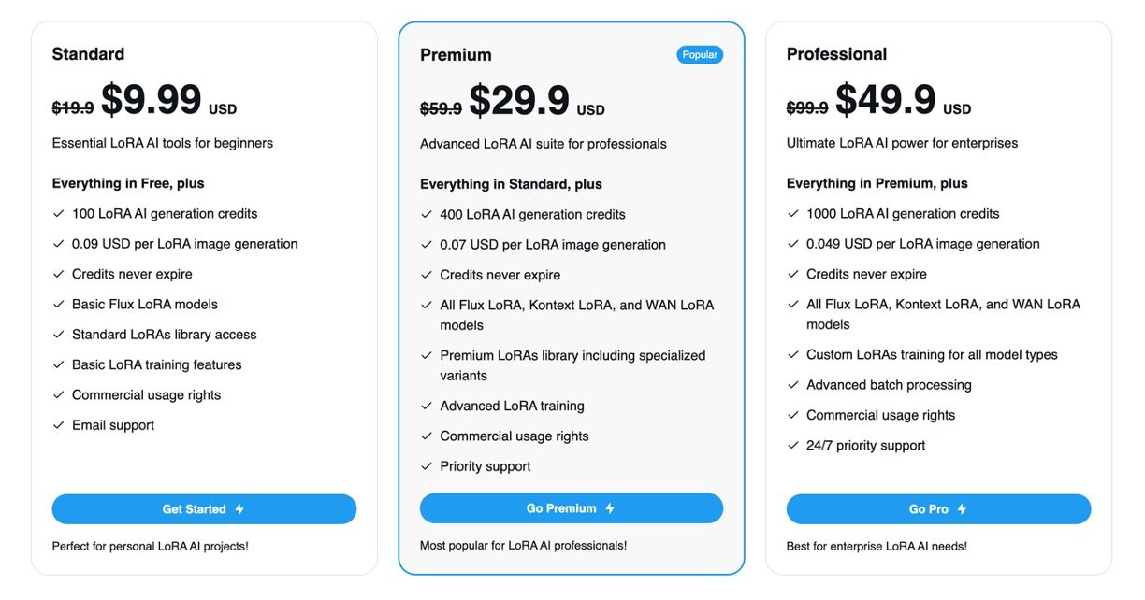
Task: Click the lightning bolt icon on Go Premium
Action: pos(610,508)
